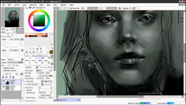Open the Ruler menu
Viewport: 186px width, 105px height.
pos(42,5)
